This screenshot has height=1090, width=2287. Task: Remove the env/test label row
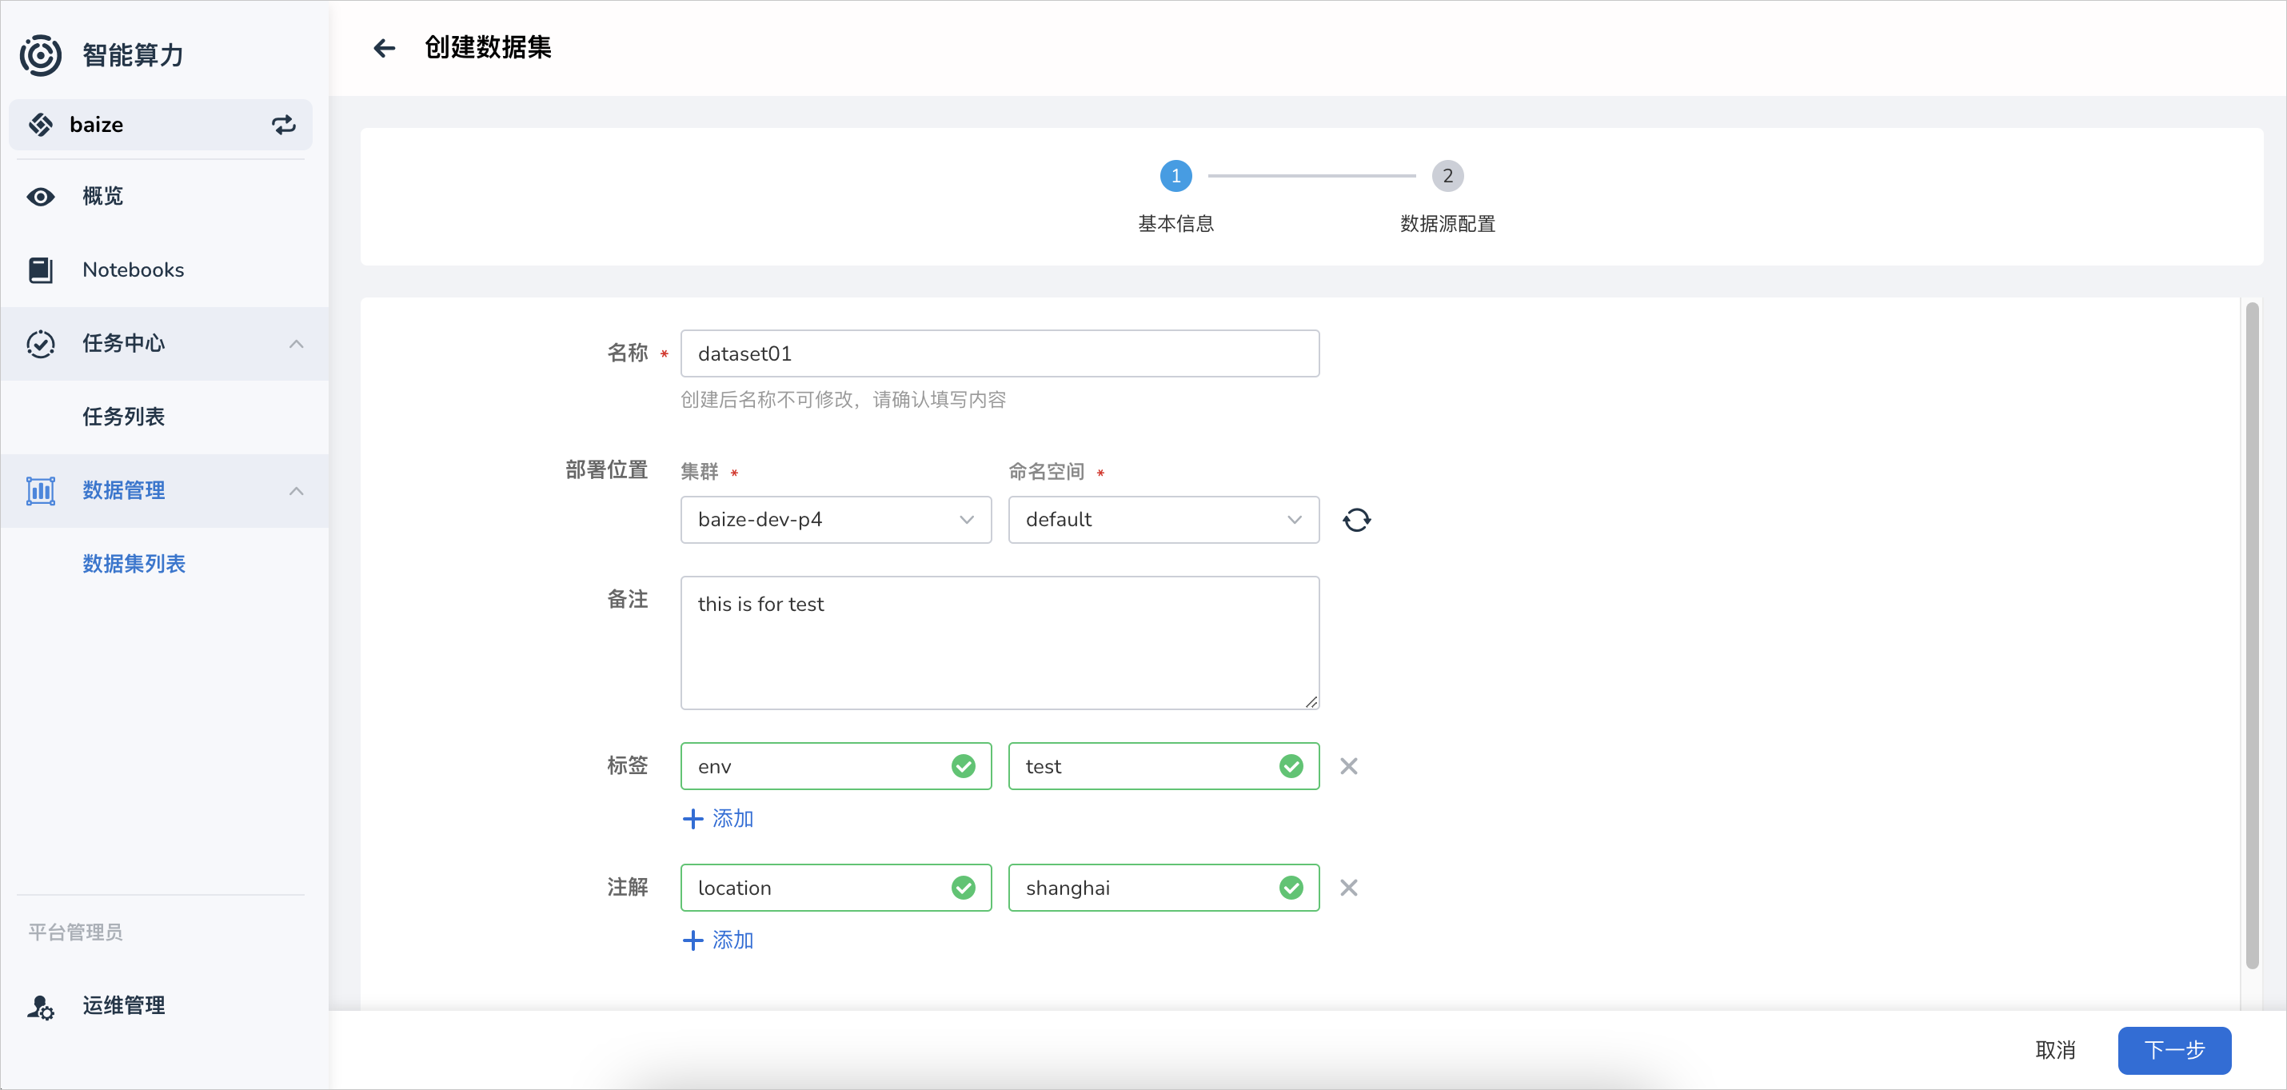1348,766
